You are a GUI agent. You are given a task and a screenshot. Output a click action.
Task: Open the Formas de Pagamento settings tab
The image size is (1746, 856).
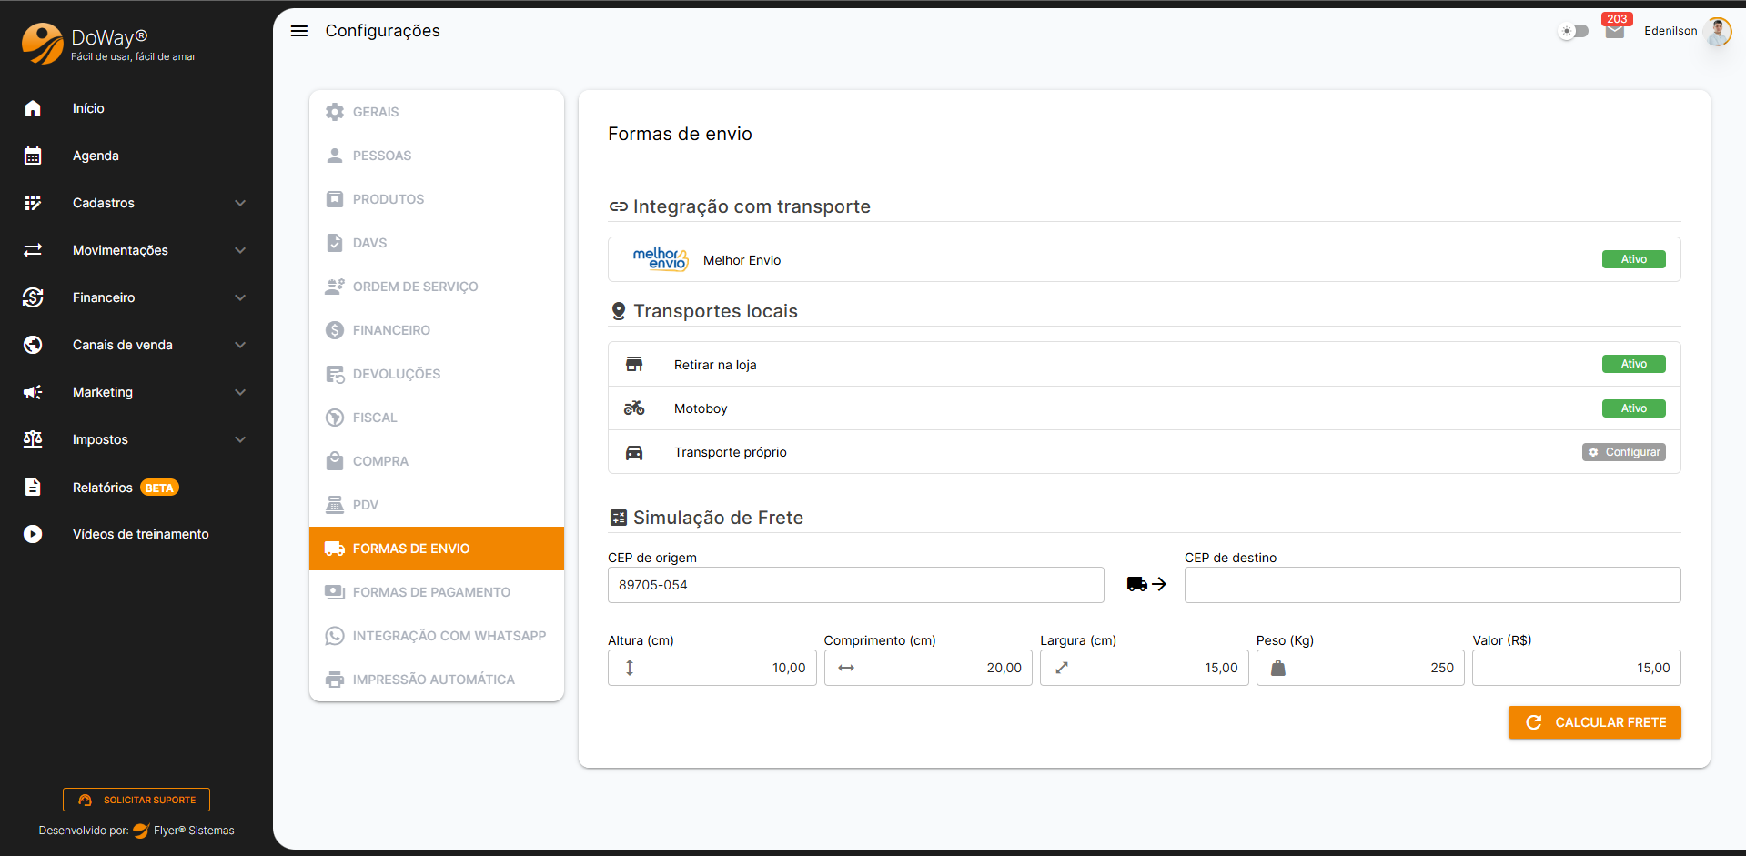point(431,592)
